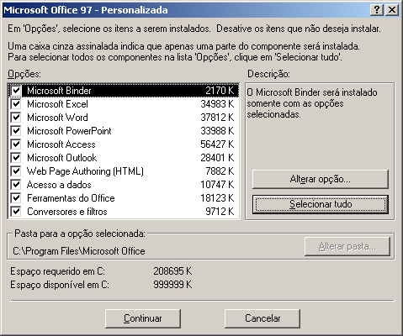Click the Cancelar button

262,318
